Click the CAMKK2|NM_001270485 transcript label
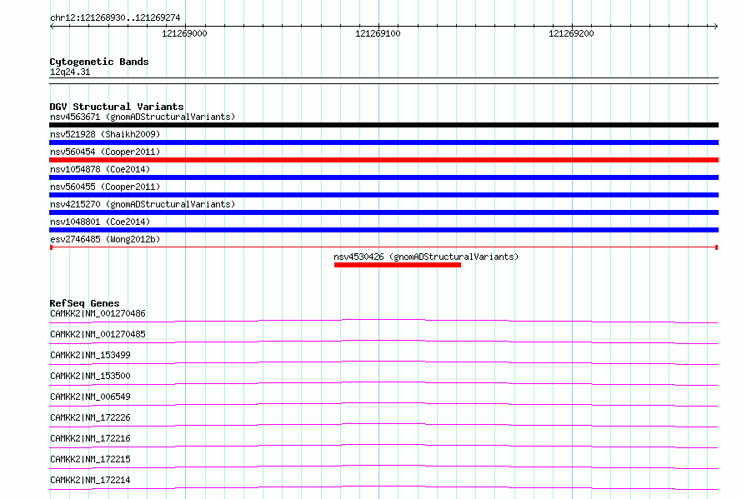The width and height of the screenshot is (742, 499). coord(98,334)
